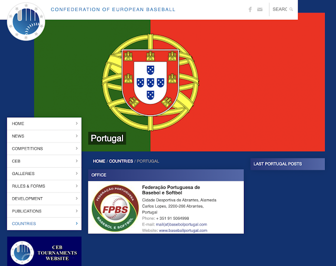
Task: Expand the chevron beside GALLERIES
Action: [77, 173]
